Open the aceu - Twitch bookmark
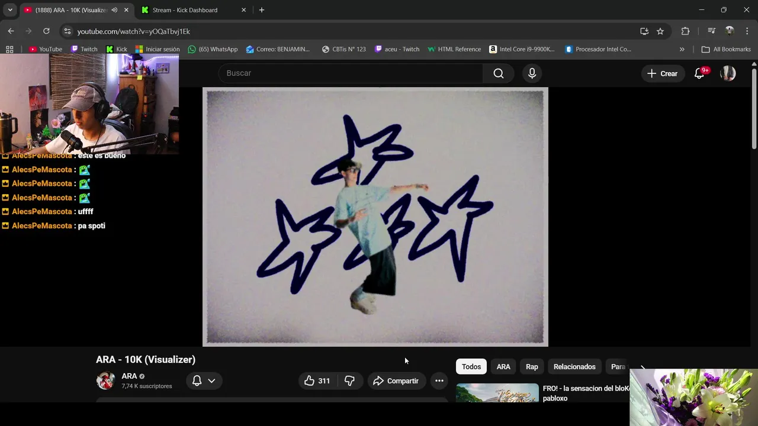The height and width of the screenshot is (426, 758). pos(397,49)
